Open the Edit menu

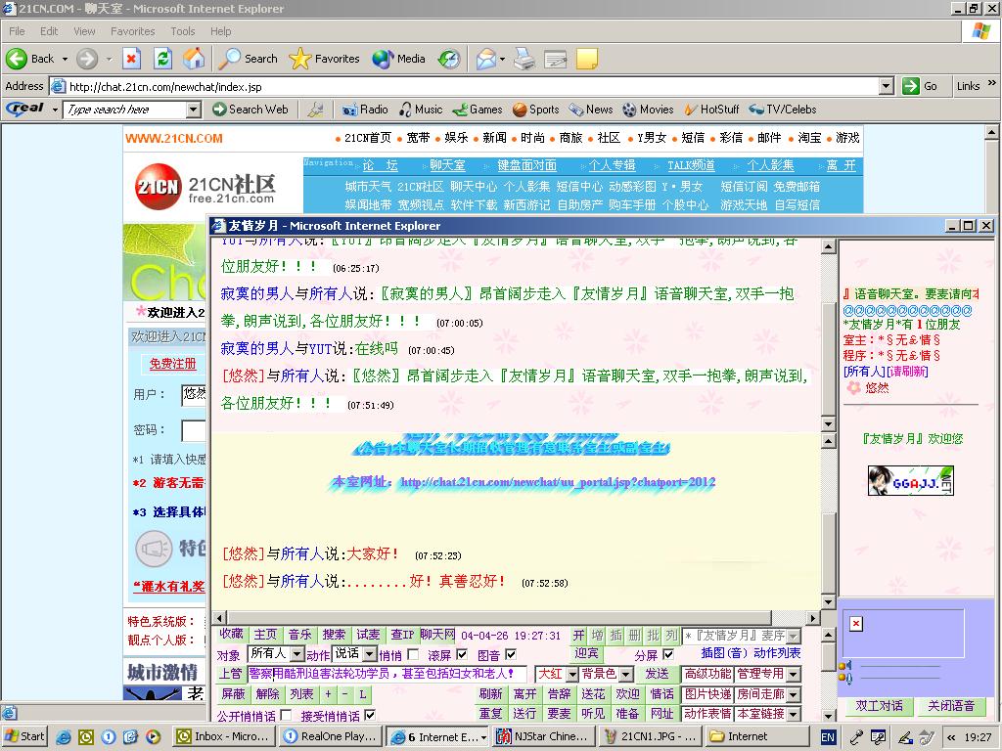pyautogui.click(x=49, y=31)
